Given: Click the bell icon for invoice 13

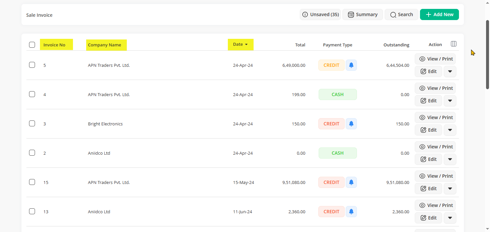Looking at the screenshot, I should [x=351, y=212].
